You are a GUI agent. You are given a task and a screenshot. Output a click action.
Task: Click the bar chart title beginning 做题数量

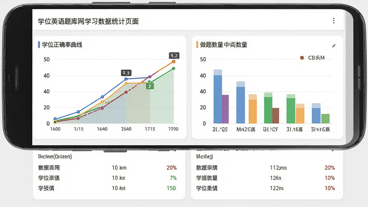coord(224,45)
